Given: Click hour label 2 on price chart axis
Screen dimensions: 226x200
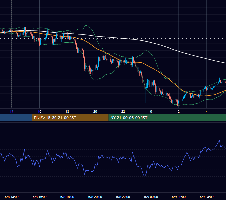Looking at the screenshot, I should pos(179,112).
